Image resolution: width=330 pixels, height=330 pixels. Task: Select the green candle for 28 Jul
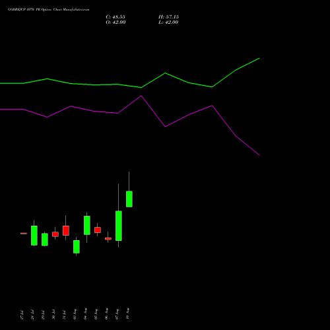pos(34,236)
